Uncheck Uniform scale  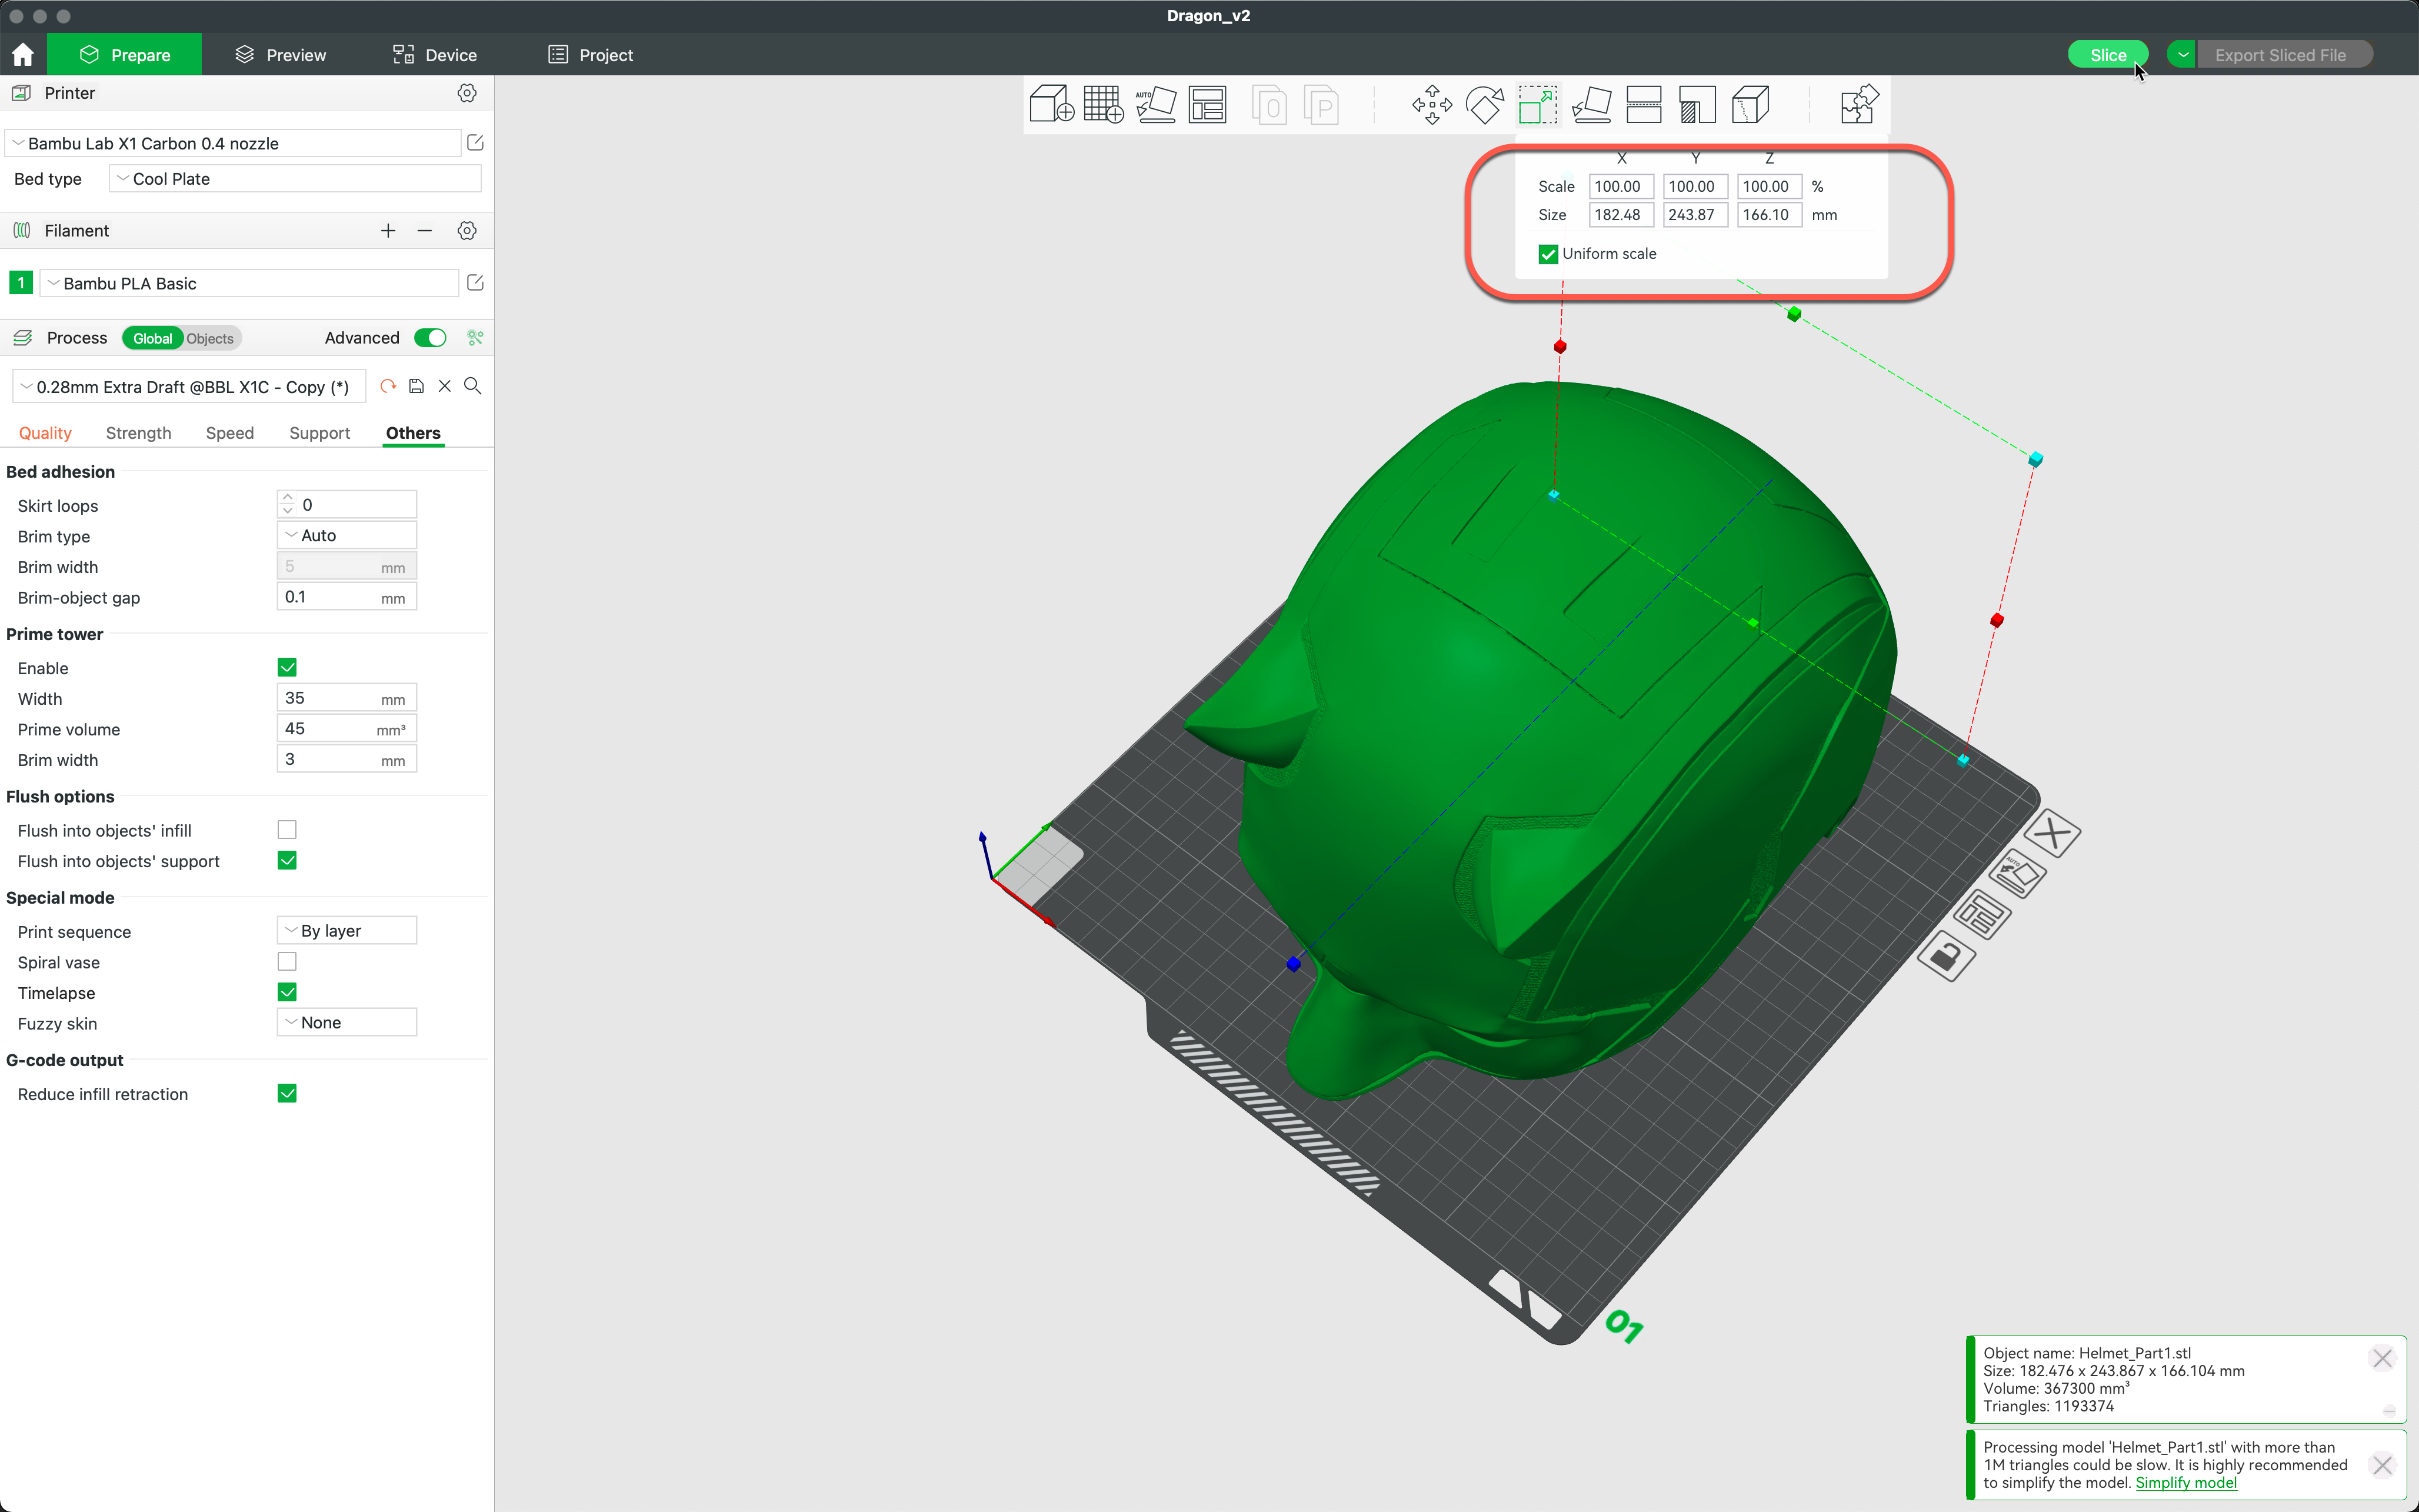tap(1547, 253)
